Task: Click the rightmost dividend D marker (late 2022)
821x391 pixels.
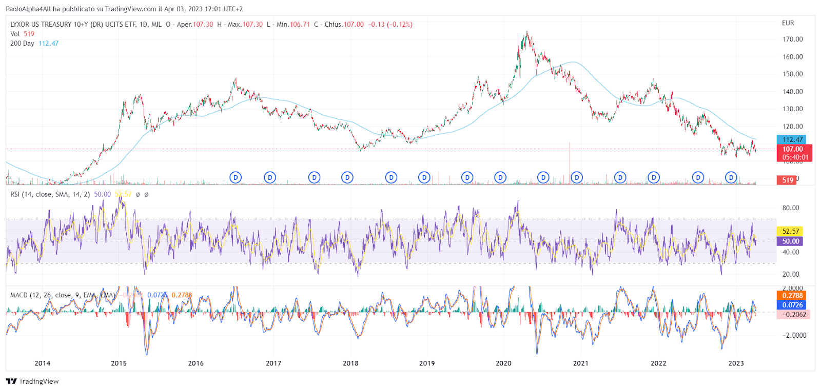Action: (x=731, y=178)
